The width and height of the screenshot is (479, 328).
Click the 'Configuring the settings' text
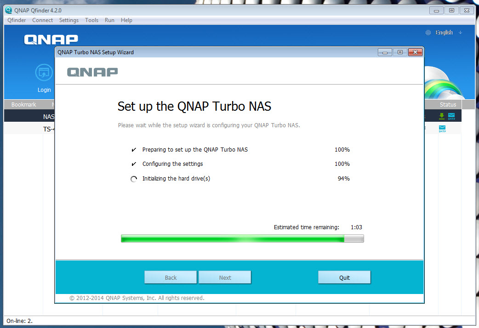(x=172, y=164)
